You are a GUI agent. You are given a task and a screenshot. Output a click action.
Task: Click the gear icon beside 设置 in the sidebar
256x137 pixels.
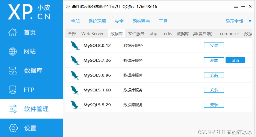click(x=13, y=128)
